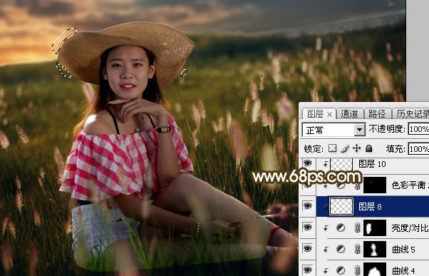Image resolution: width=429 pixels, height=276 pixels.
Task: Switch to the 通道 tab
Action: (x=349, y=114)
